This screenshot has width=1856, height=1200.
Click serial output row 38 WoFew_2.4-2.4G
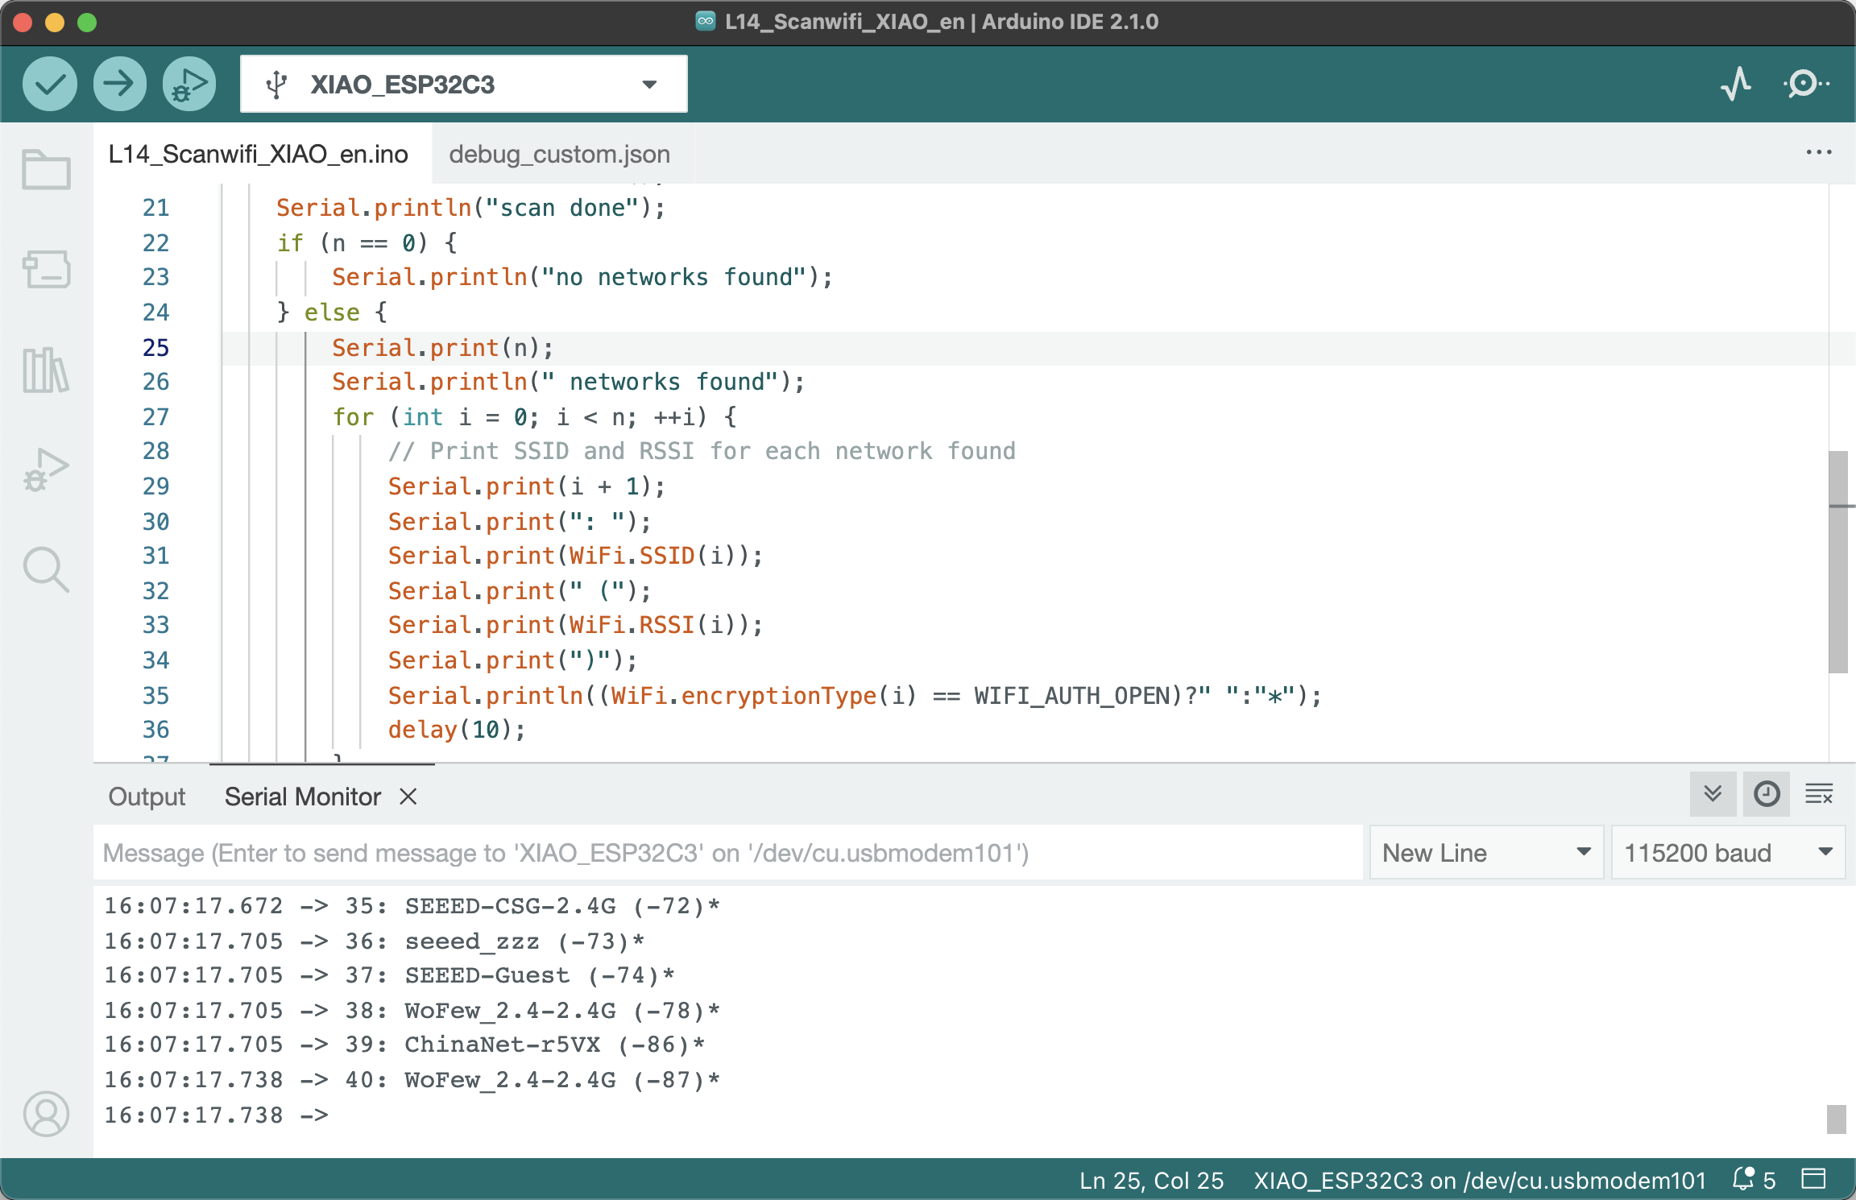(x=412, y=1011)
